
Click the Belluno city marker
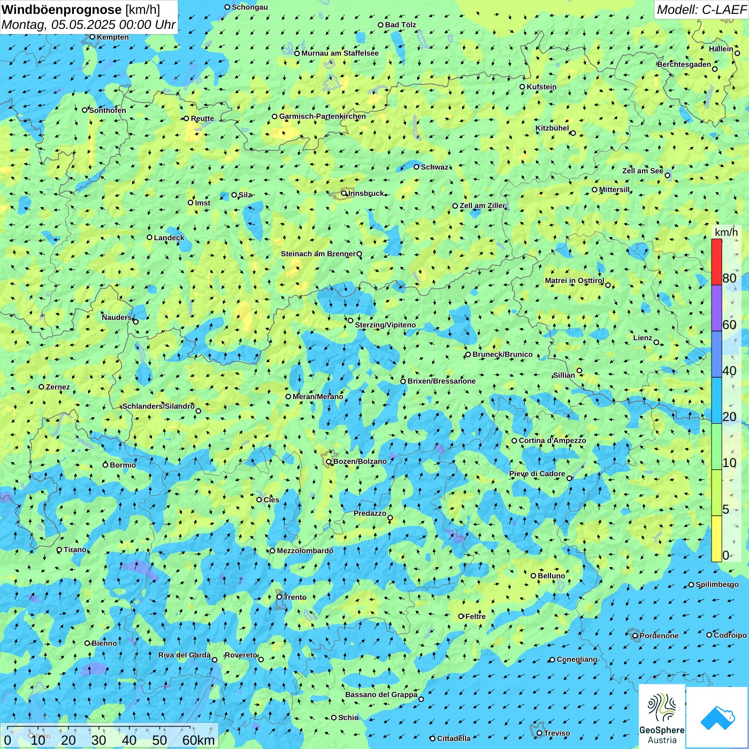pyautogui.click(x=533, y=576)
